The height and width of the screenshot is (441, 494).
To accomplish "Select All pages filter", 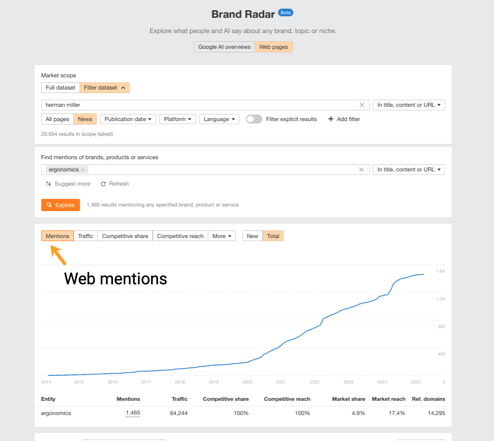I will tap(57, 119).
